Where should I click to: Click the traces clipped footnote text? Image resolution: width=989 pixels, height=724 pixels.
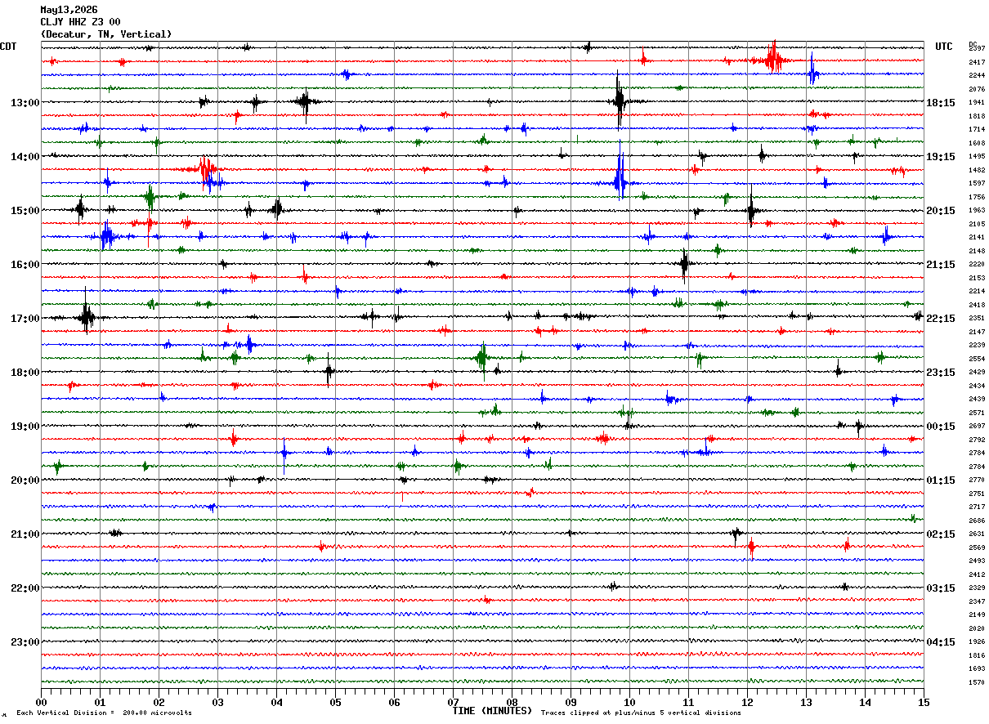[x=641, y=713]
